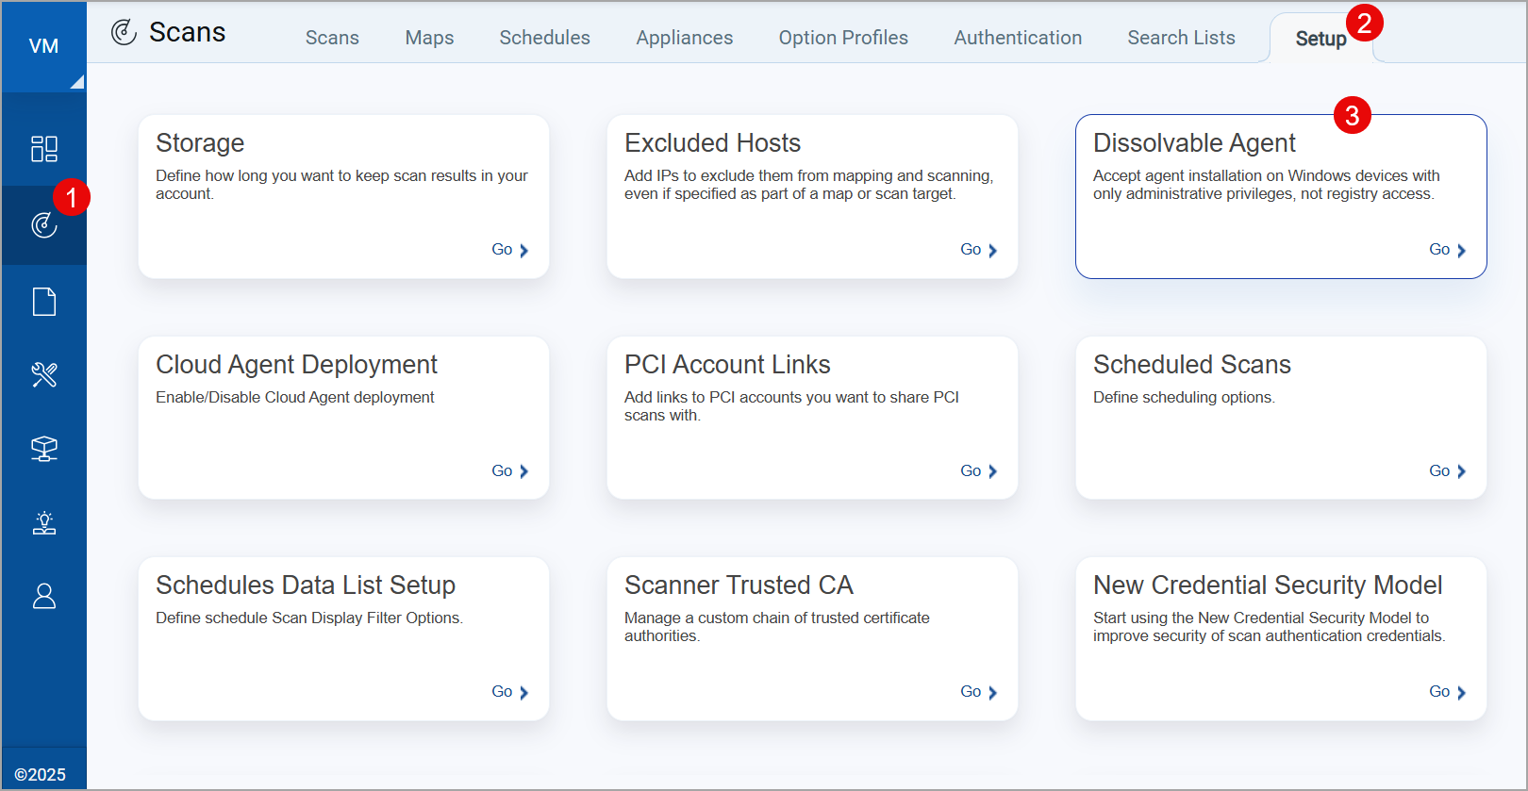Click Go link in Dissolvable Agent card
Screen dimensions: 1528x791
1447,250
